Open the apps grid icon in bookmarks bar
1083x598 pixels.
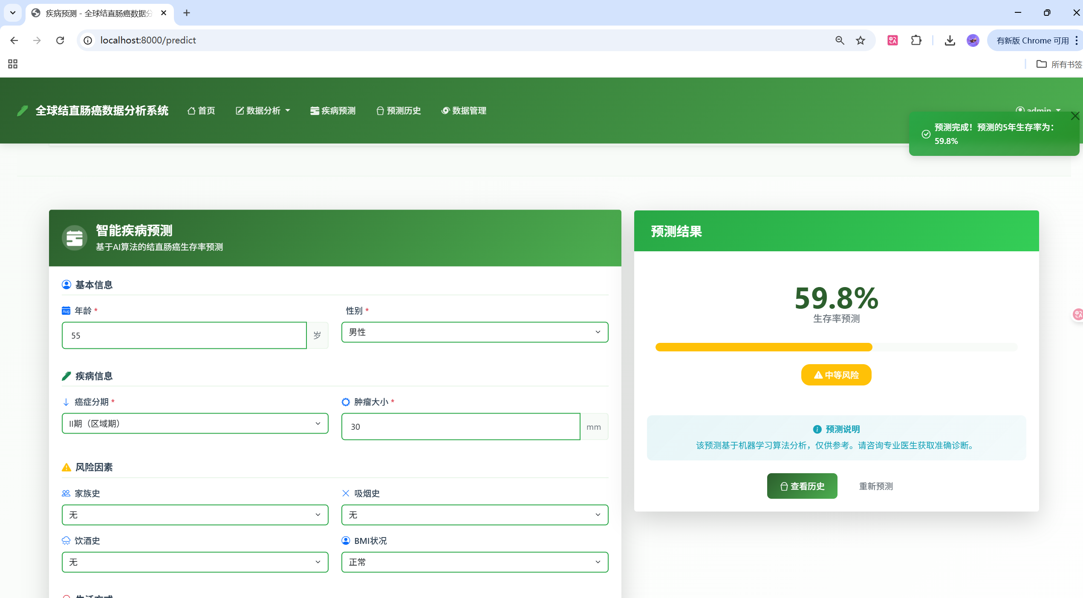click(13, 64)
